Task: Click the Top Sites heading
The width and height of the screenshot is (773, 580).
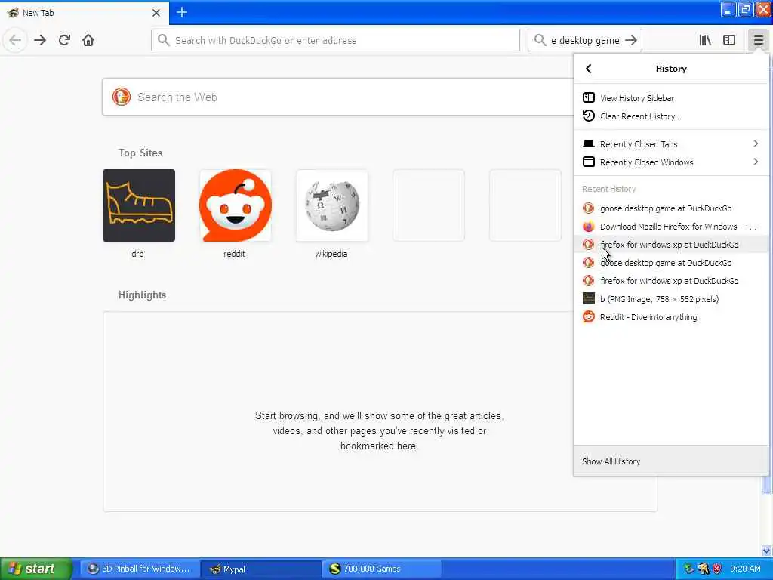Action: pyautogui.click(x=140, y=153)
